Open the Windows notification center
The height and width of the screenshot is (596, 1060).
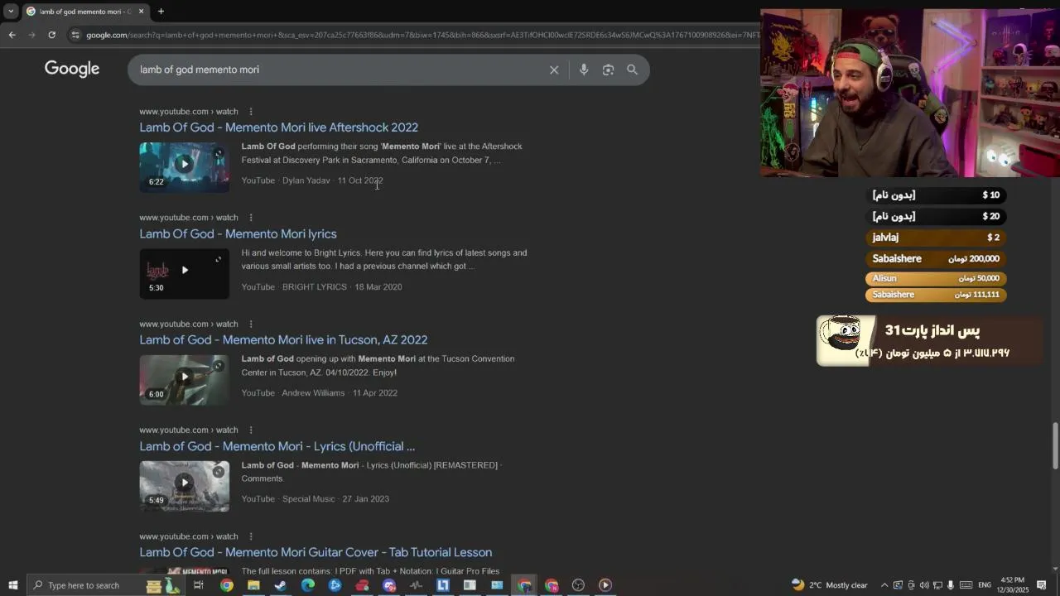1042,585
